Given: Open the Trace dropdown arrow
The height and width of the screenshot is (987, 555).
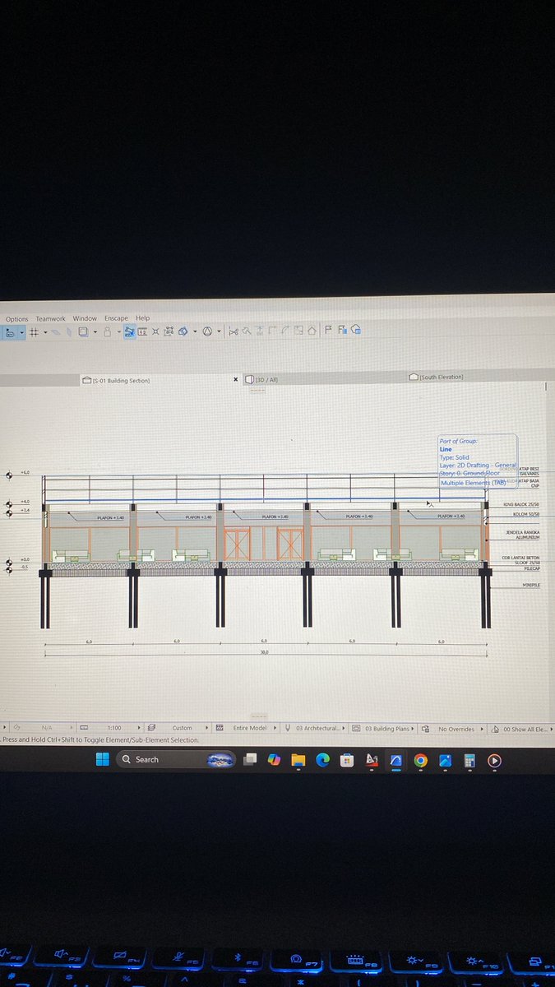Looking at the screenshot, I should pyautogui.click(x=95, y=332).
